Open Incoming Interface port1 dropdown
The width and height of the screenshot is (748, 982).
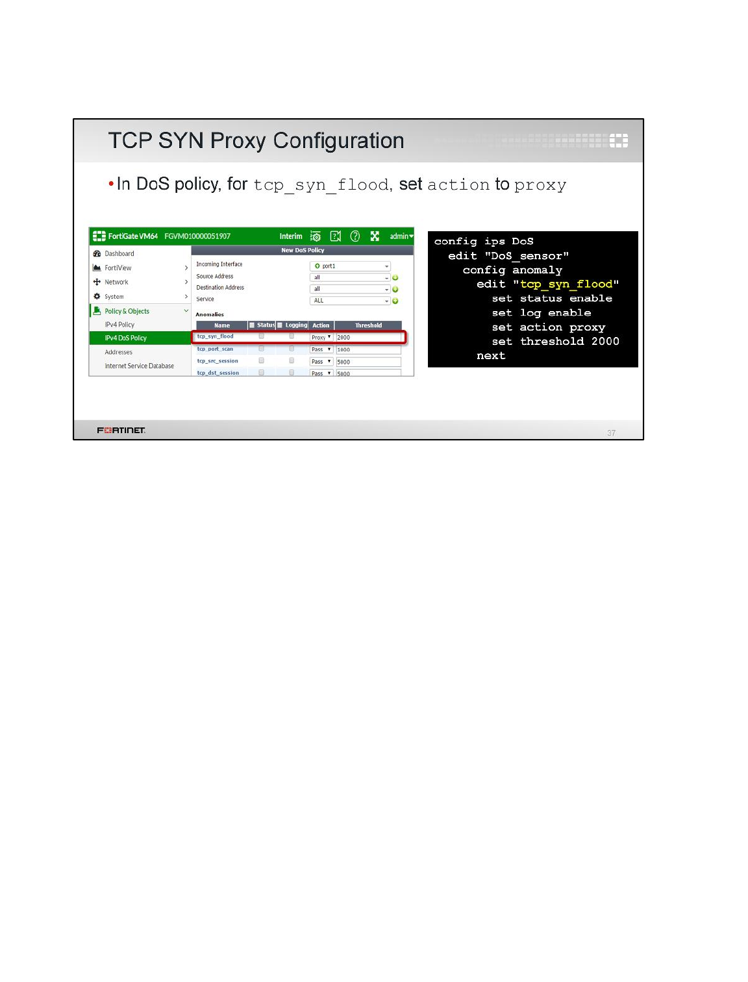pyautogui.click(x=350, y=266)
